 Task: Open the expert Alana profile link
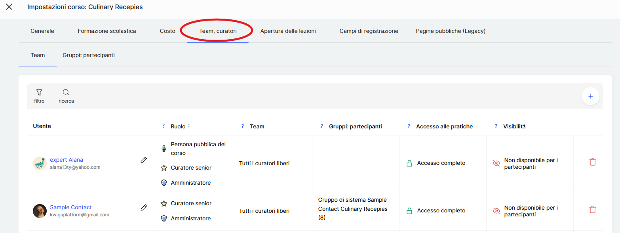[67, 160]
